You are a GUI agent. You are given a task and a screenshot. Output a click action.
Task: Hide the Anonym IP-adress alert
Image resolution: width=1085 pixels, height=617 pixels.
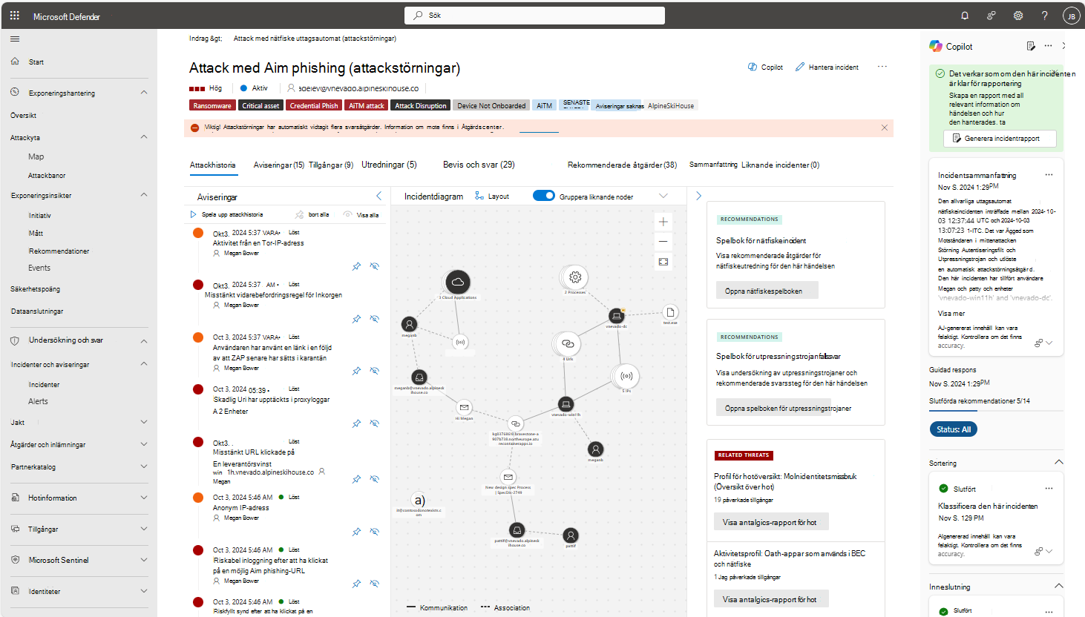point(375,532)
